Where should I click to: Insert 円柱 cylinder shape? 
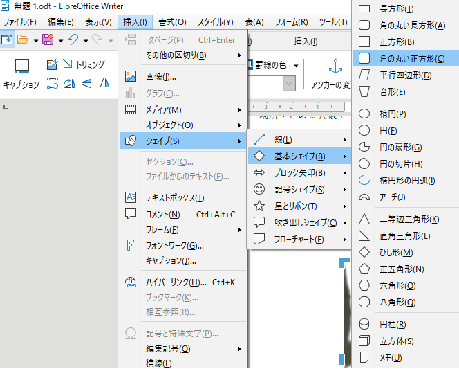tap(406, 325)
